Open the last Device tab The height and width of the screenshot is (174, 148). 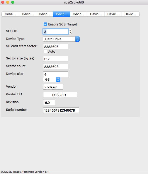pyautogui.click(x=130, y=14)
